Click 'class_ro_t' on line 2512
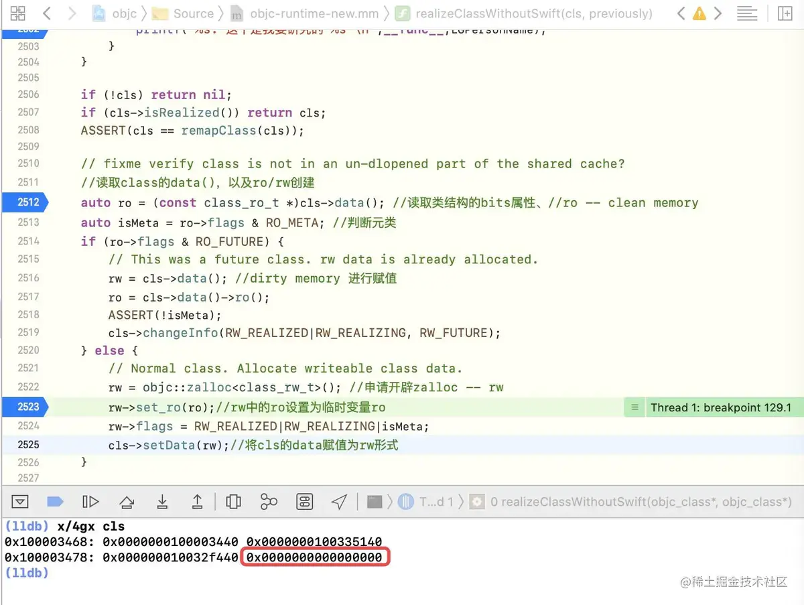 pyautogui.click(x=241, y=203)
